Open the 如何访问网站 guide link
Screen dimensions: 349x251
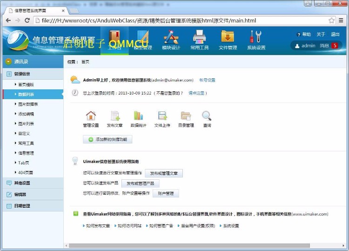pyautogui.click(x=129, y=225)
